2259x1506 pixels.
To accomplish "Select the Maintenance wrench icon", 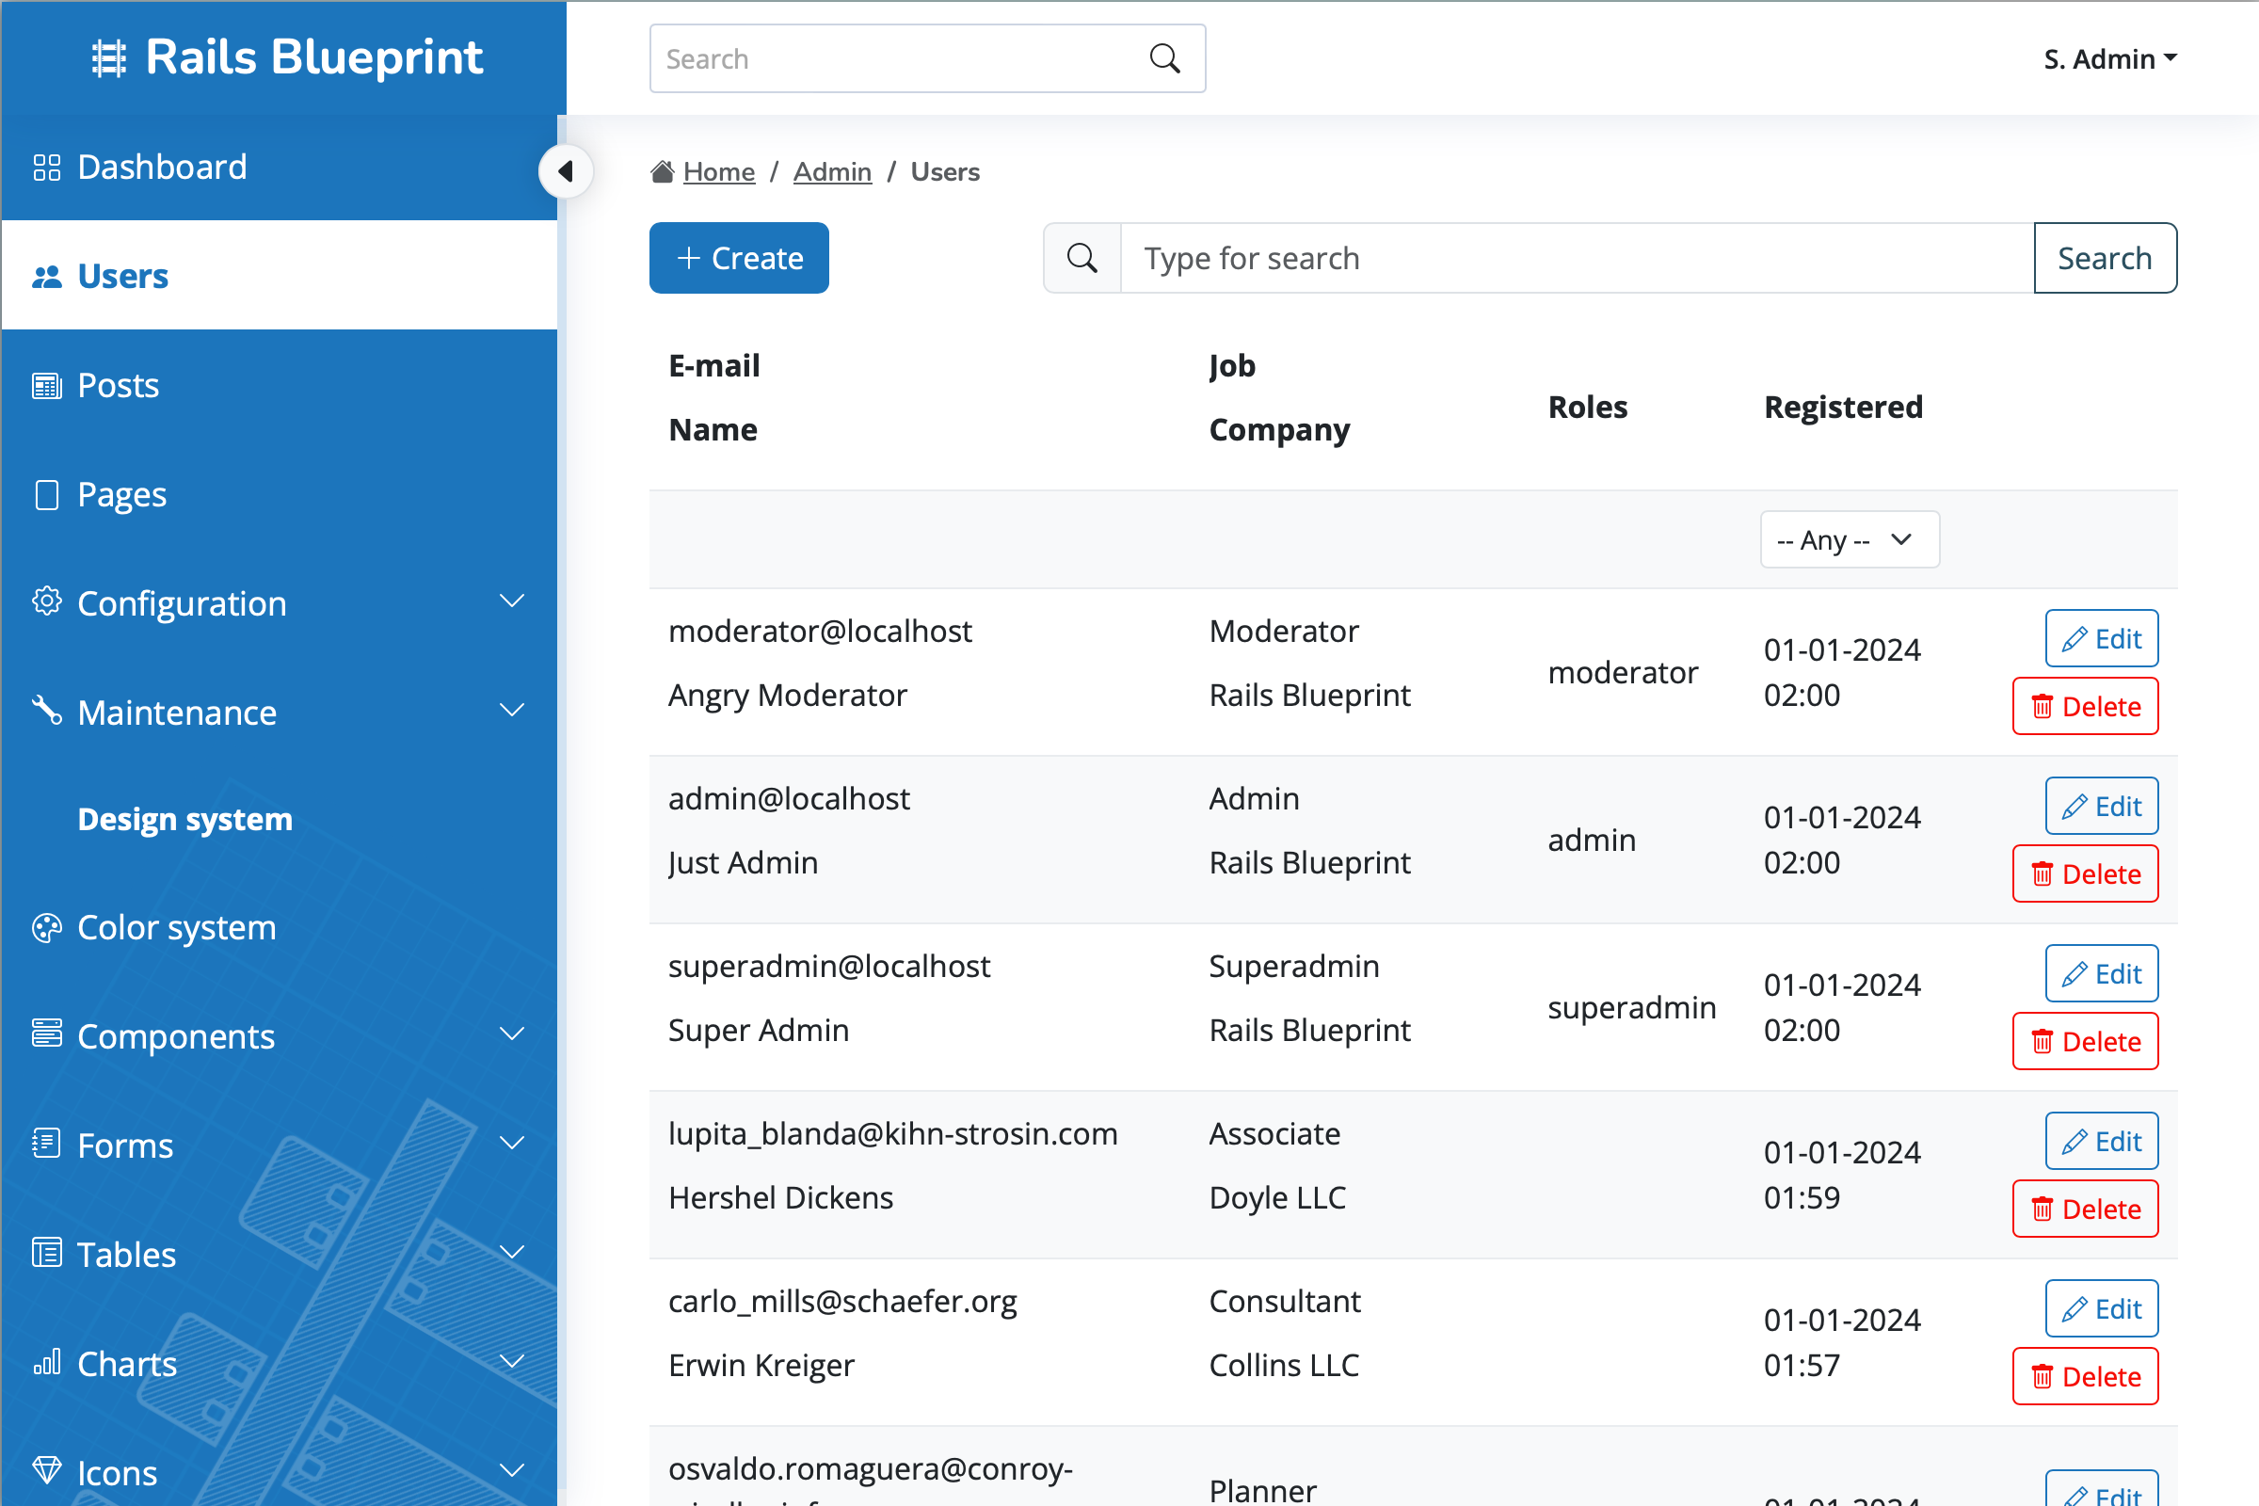I will [x=46, y=711].
